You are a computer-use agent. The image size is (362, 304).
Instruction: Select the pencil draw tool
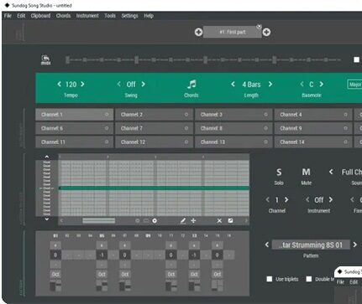point(183,221)
